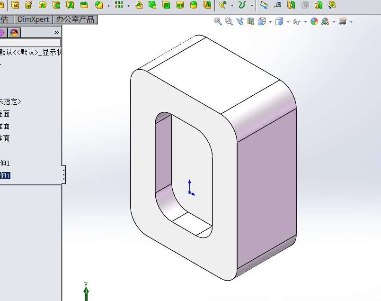
Task: Click the panel collapse handle with three arrows
Action: click(64, 175)
